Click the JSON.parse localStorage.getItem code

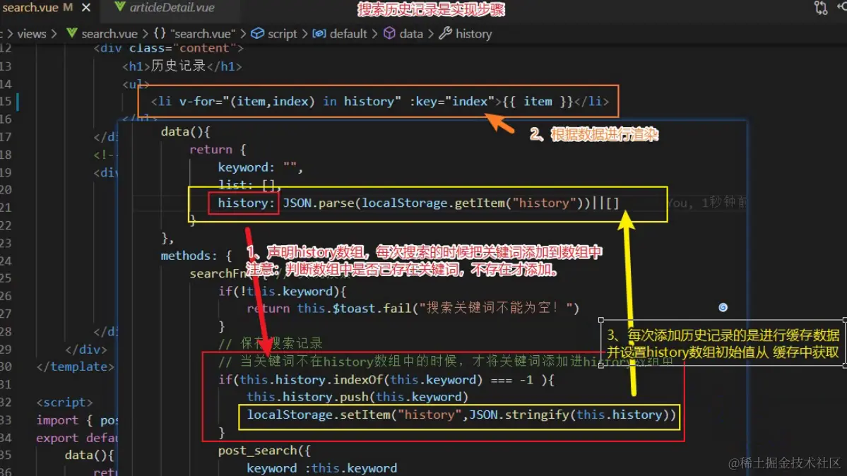[x=451, y=203]
